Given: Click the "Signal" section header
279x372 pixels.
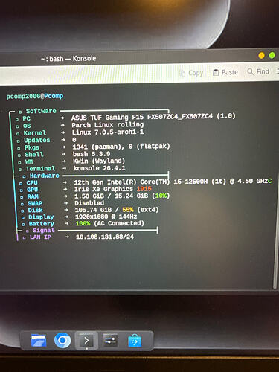Looking at the screenshot, I should [x=44, y=231].
